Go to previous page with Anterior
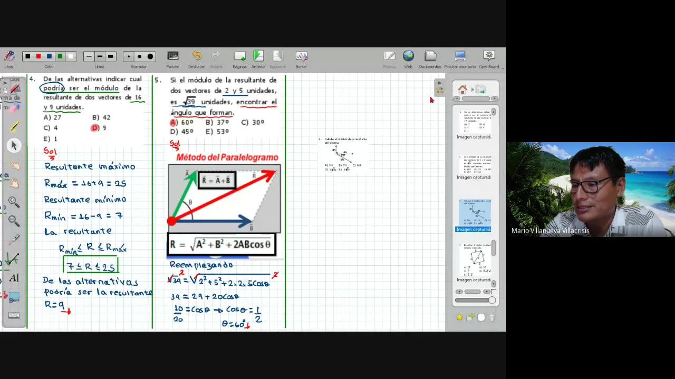 pyautogui.click(x=258, y=59)
